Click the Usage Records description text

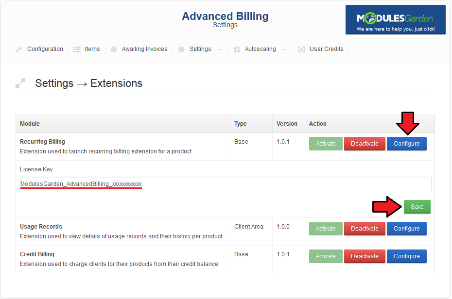tap(121, 236)
